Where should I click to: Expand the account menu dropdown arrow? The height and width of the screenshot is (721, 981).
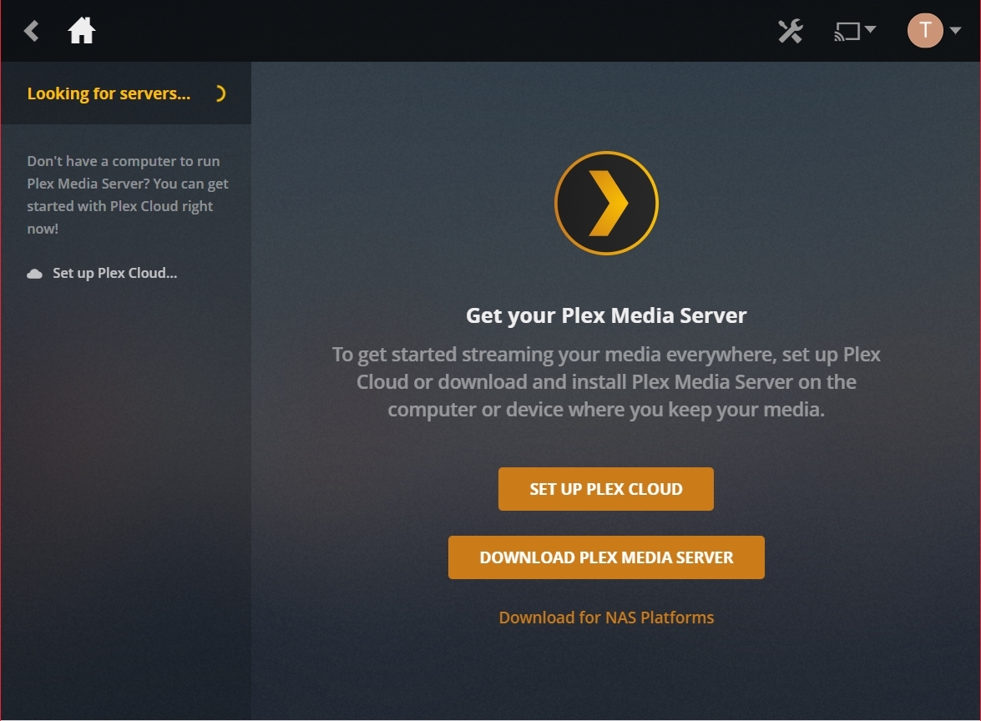click(x=955, y=30)
